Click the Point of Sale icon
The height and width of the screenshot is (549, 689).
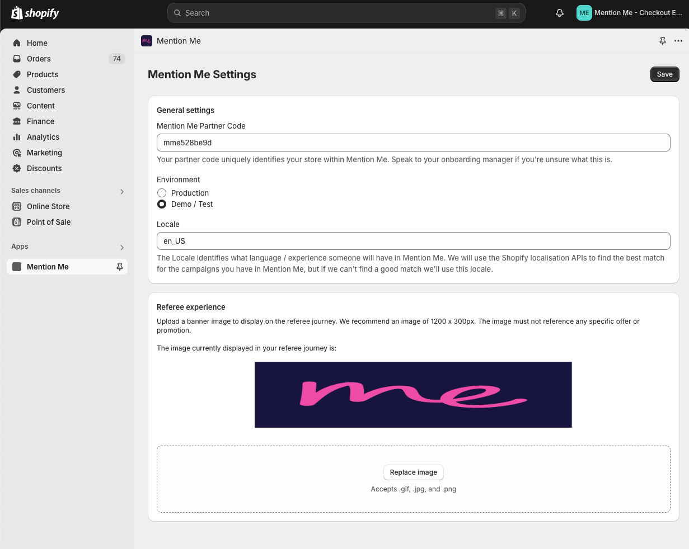click(x=17, y=222)
